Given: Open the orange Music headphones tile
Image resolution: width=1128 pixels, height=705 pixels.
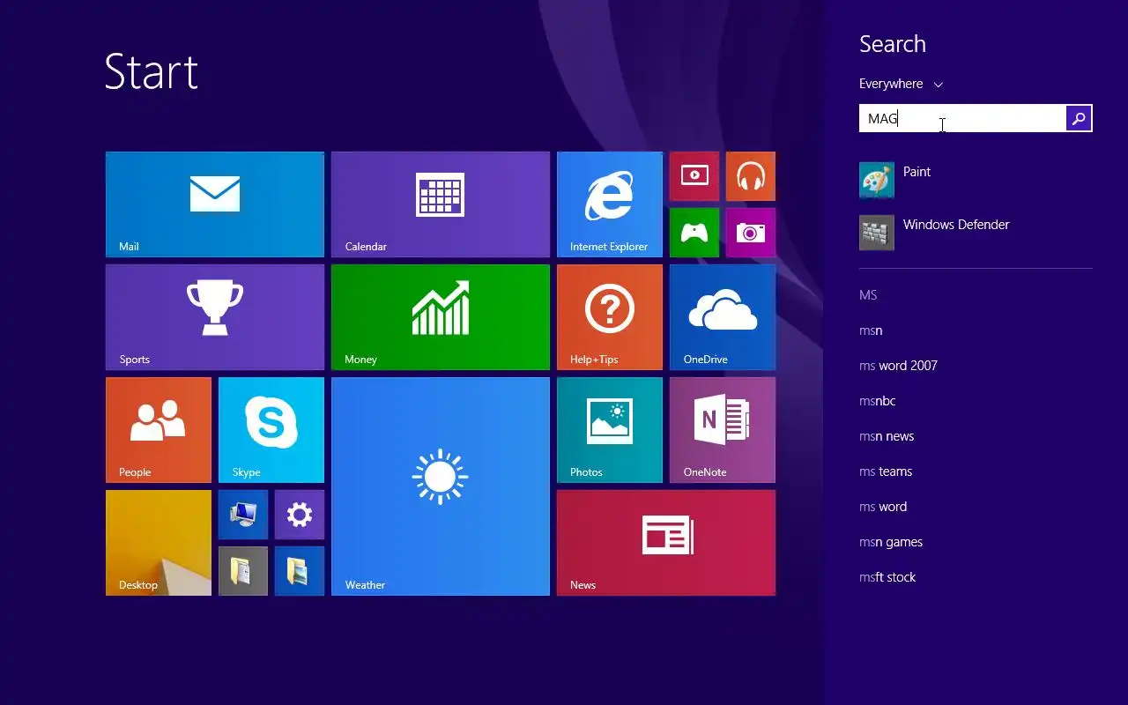Looking at the screenshot, I should pyautogui.click(x=751, y=176).
